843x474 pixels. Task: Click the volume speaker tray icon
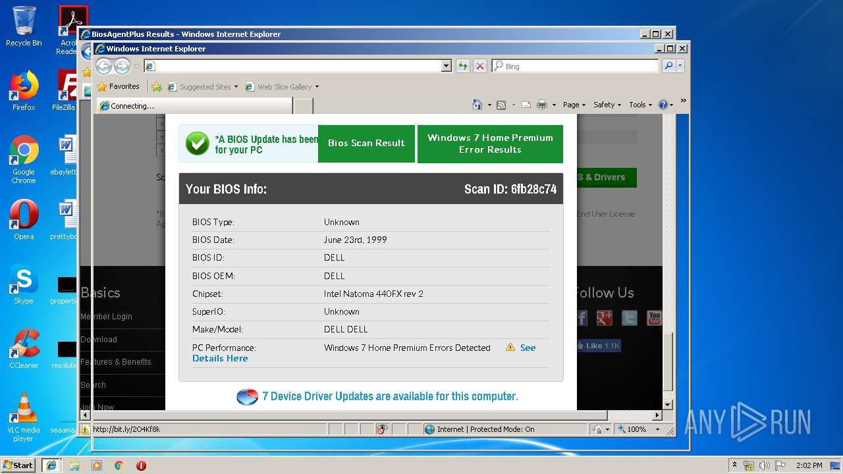(765, 465)
